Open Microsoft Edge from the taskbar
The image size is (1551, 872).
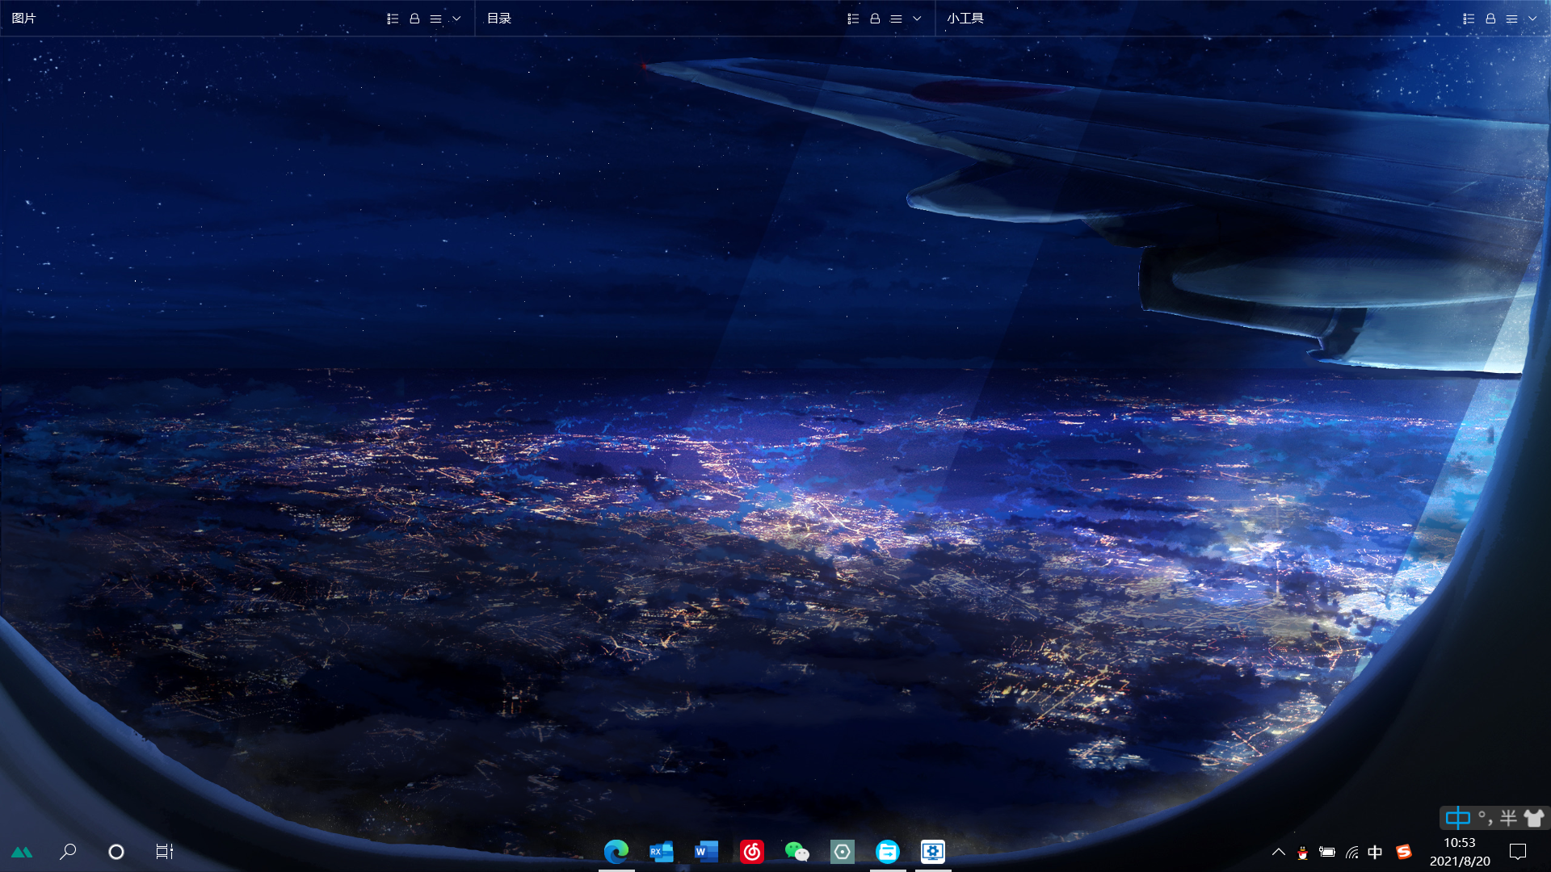[616, 851]
